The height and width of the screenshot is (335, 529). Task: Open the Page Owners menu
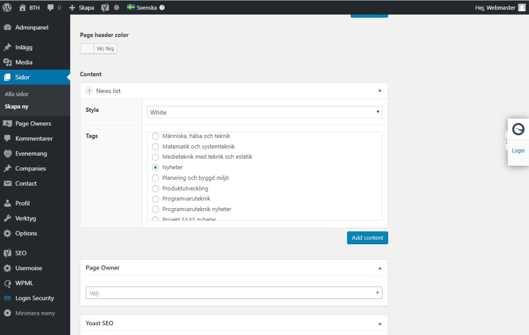35,123
